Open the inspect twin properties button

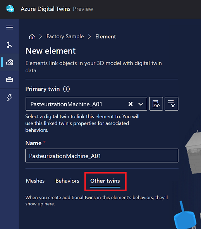pos(156,104)
